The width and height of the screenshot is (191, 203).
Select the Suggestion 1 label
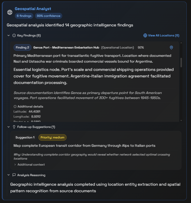coord(25,137)
